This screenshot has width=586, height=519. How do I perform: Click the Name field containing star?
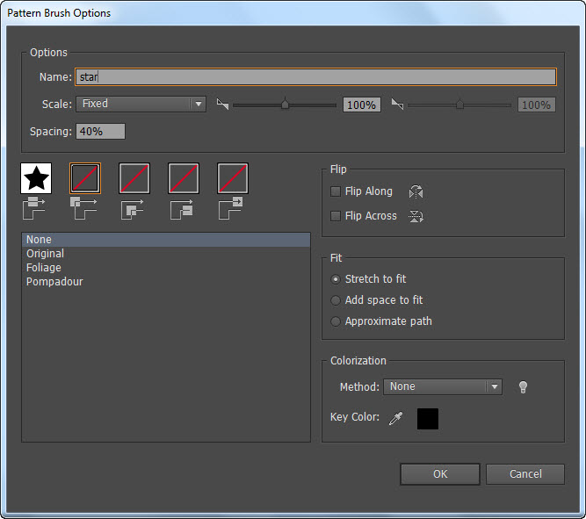(315, 77)
